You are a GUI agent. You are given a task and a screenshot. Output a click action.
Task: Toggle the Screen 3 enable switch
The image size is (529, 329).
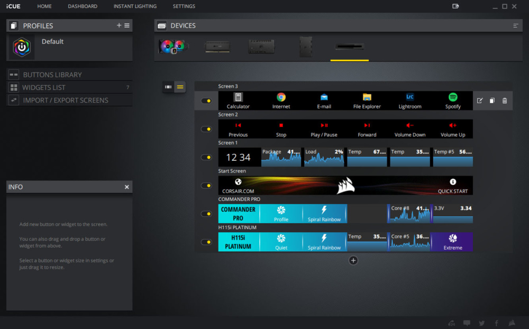[x=206, y=100]
